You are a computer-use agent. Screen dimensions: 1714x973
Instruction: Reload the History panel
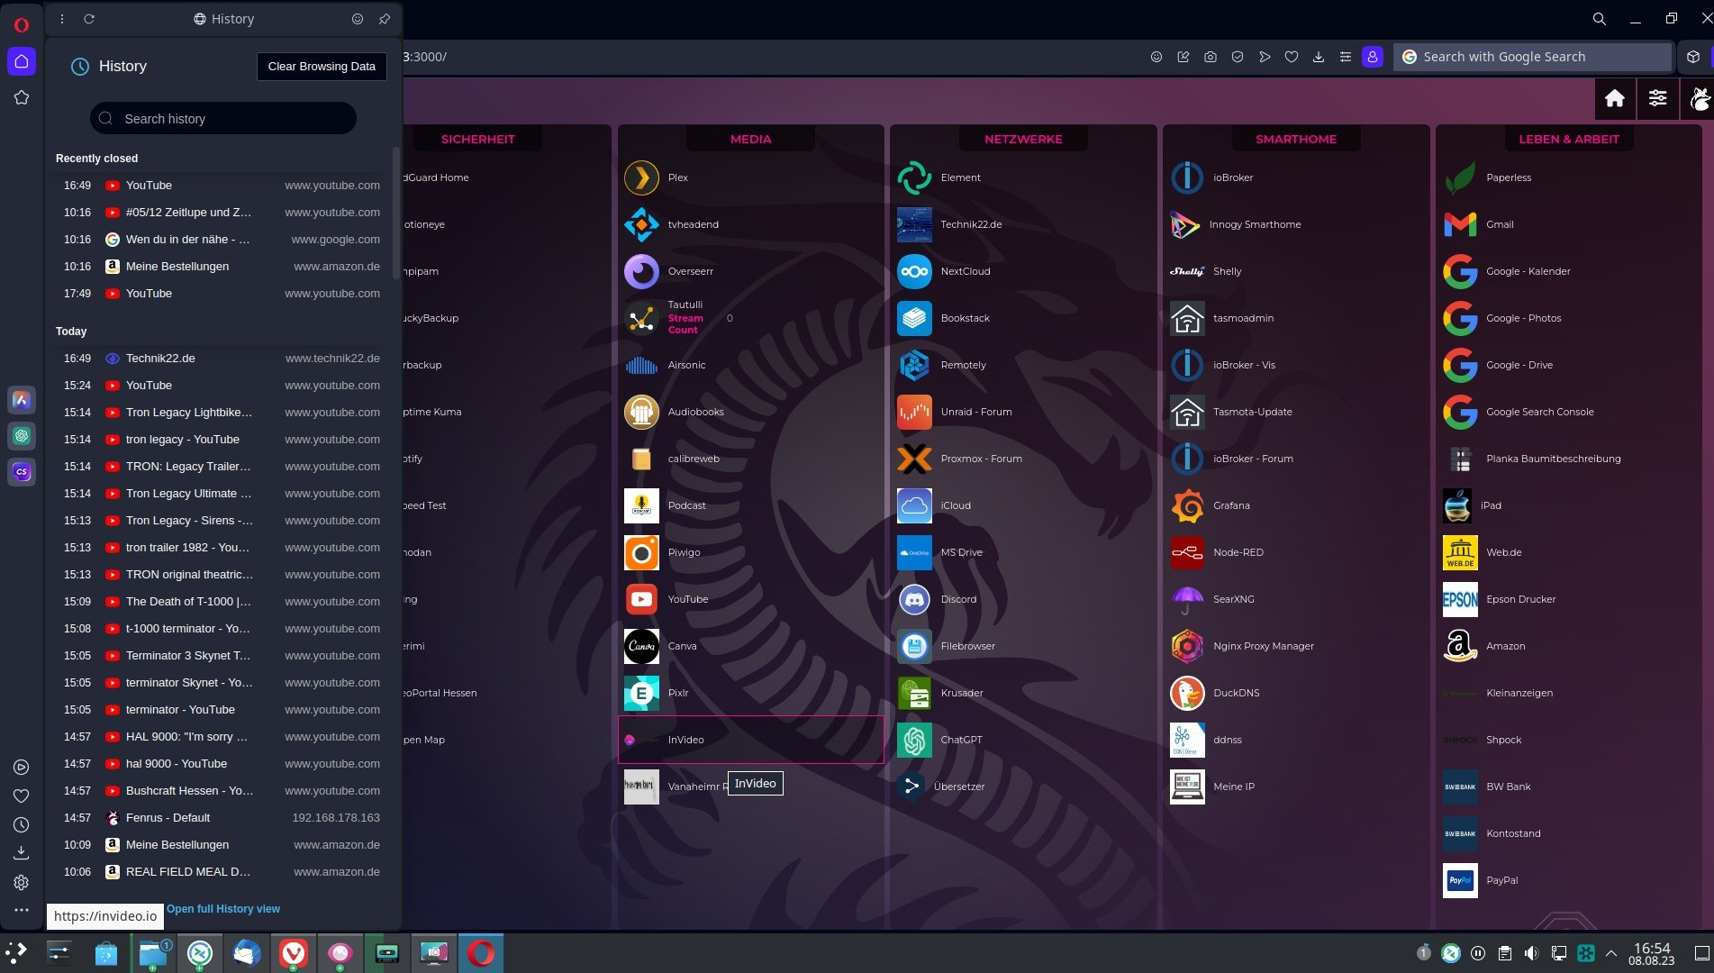coord(89,19)
